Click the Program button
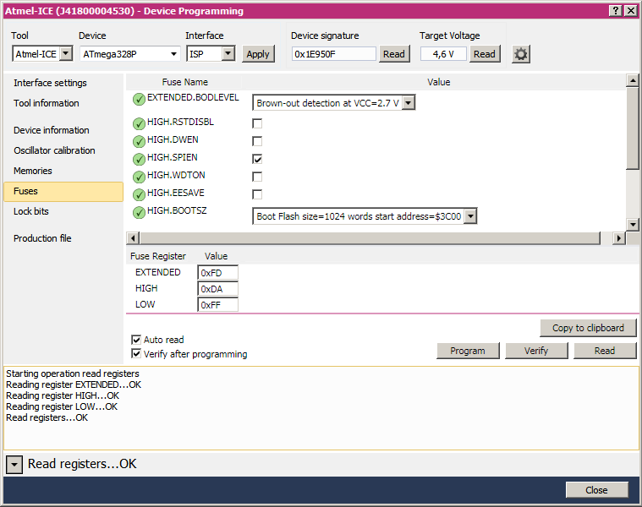This screenshot has height=507, width=642. coord(468,351)
